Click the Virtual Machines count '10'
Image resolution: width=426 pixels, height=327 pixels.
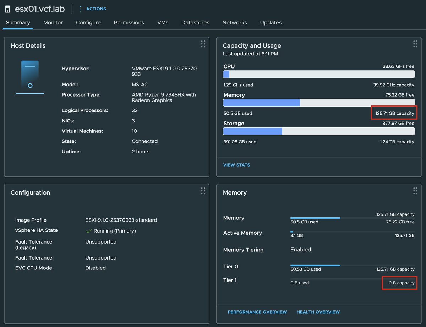coord(135,131)
